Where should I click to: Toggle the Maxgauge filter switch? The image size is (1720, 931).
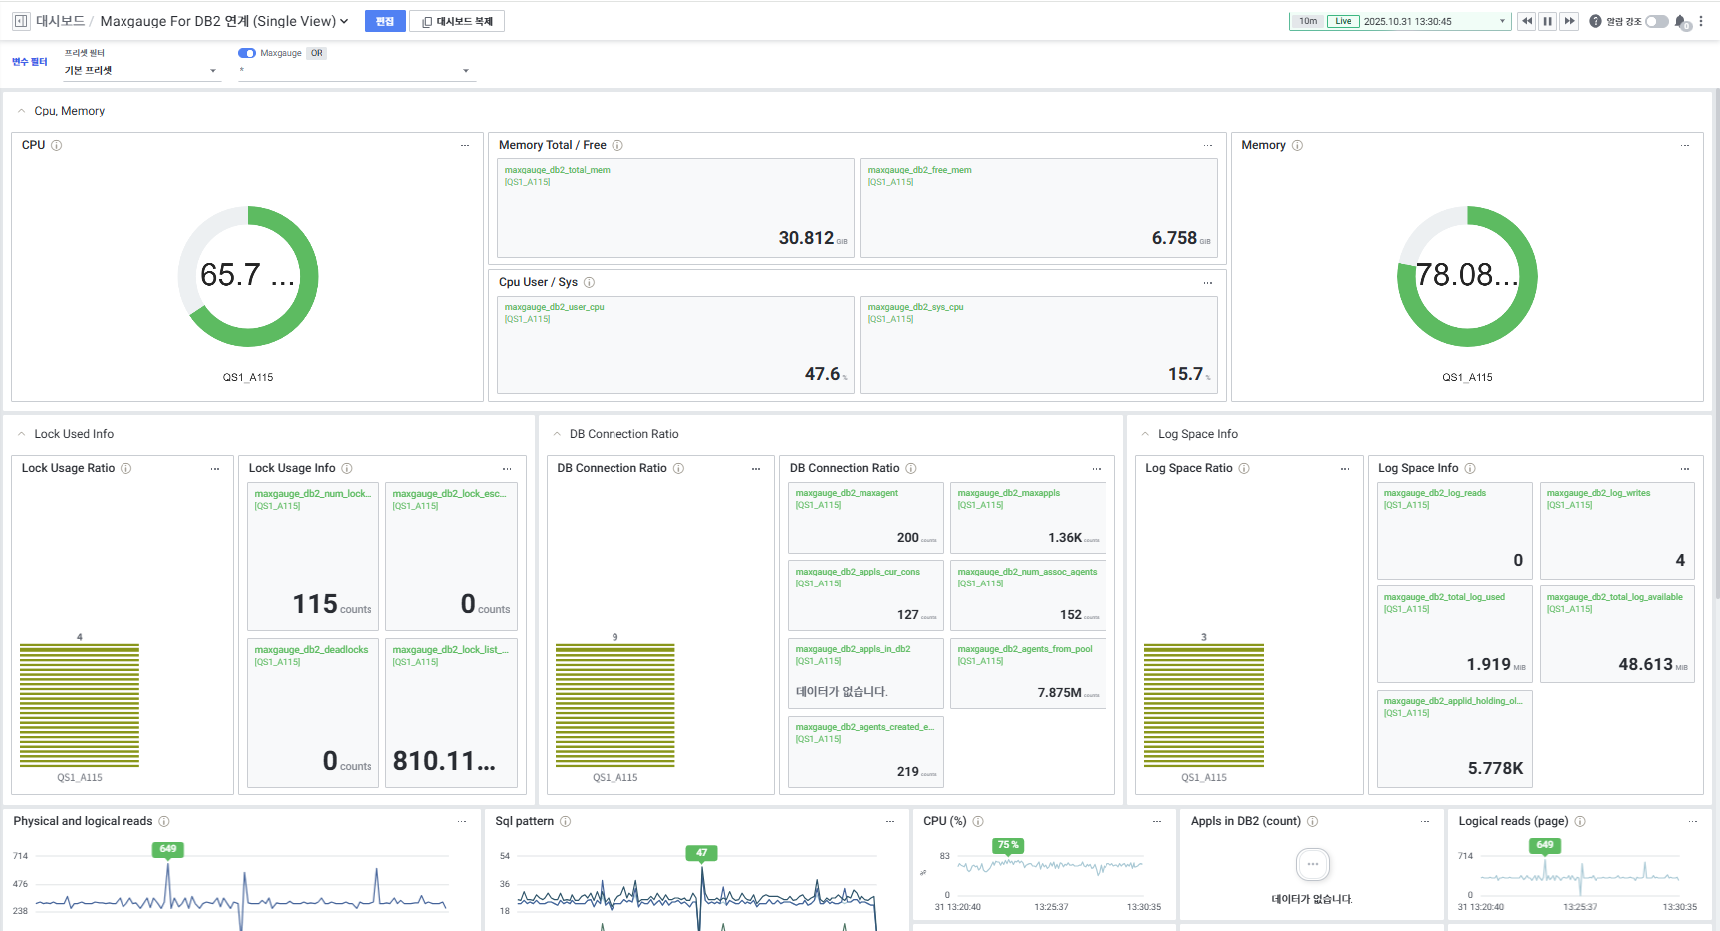(x=246, y=53)
